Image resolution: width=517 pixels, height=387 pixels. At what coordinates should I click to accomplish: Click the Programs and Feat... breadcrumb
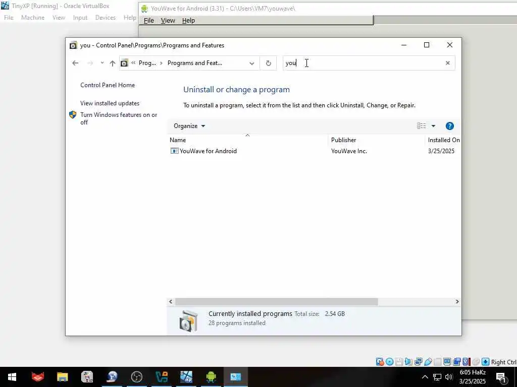(195, 63)
